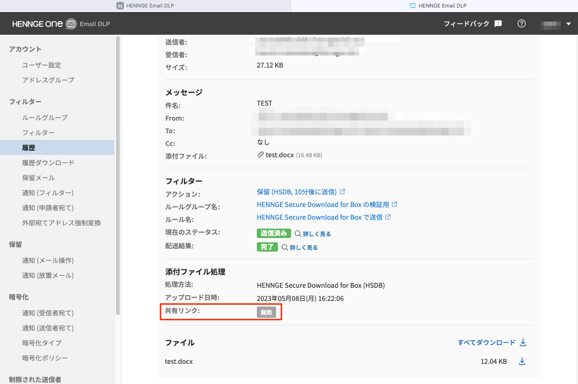The image size is (578, 384).
Task: Open HENNGE Secure Download for Box で送信 link
Action: point(320,217)
